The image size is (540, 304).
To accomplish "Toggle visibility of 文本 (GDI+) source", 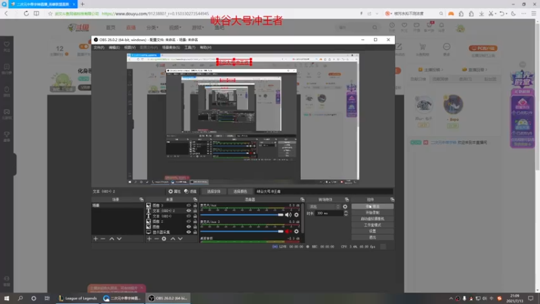I will [x=188, y=216].
